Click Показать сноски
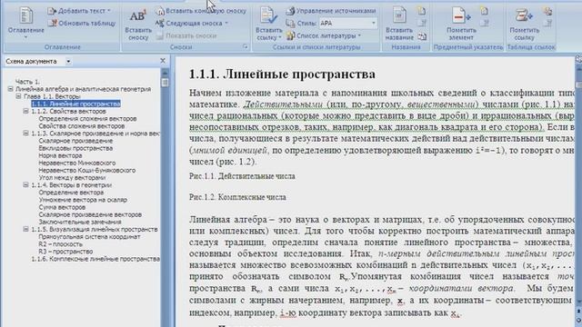 pos(186,36)
